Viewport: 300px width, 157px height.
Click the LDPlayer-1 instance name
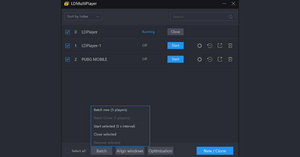(x=91, y=46)
